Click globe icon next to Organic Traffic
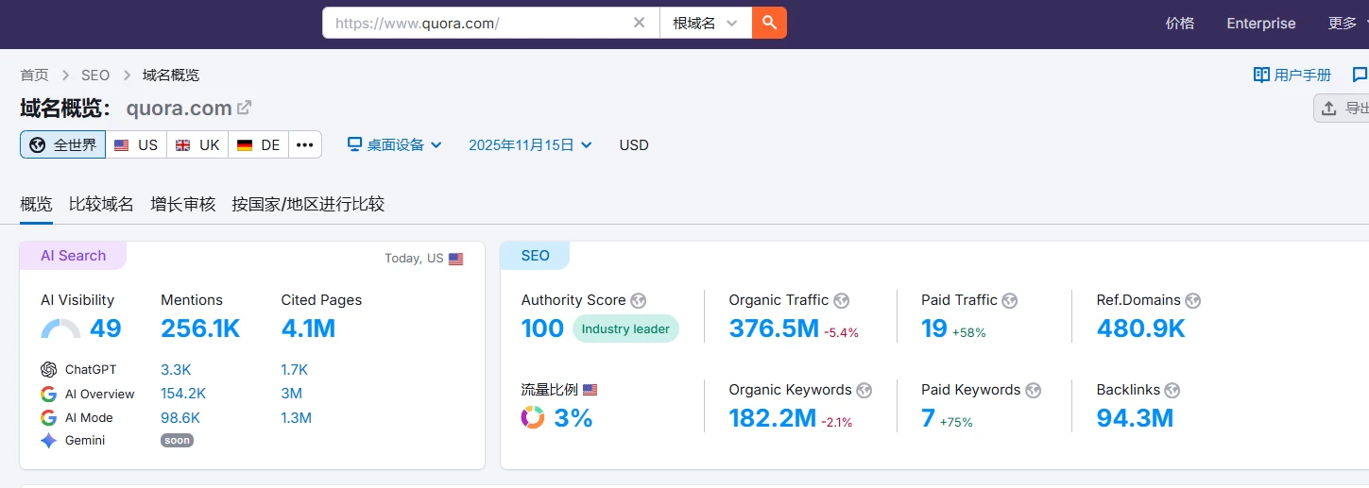The width and height of the screenshot is (1369, 488). [x=842, y=300]
